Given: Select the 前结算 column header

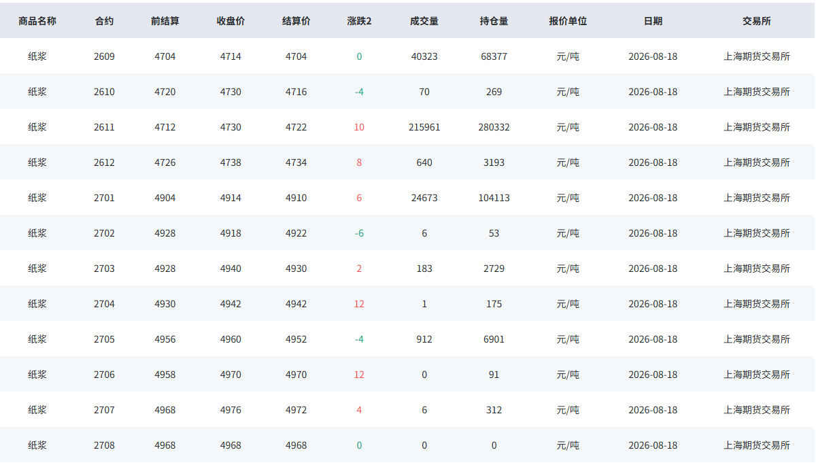Looking at the screenshot, I should click(x=165, y=21).
